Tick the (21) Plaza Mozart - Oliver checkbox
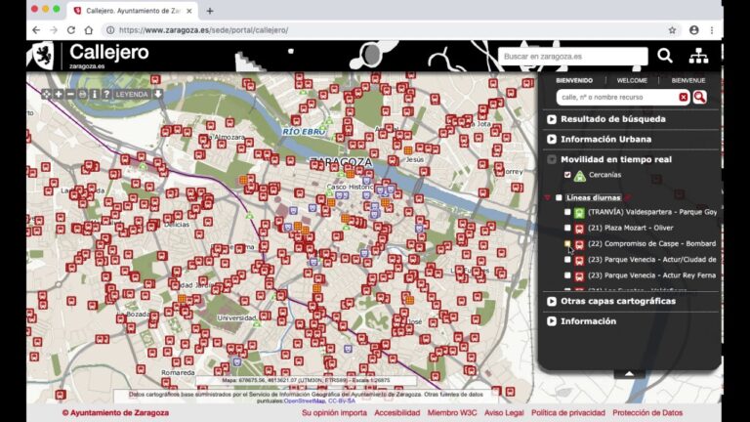 pos(567,228)
